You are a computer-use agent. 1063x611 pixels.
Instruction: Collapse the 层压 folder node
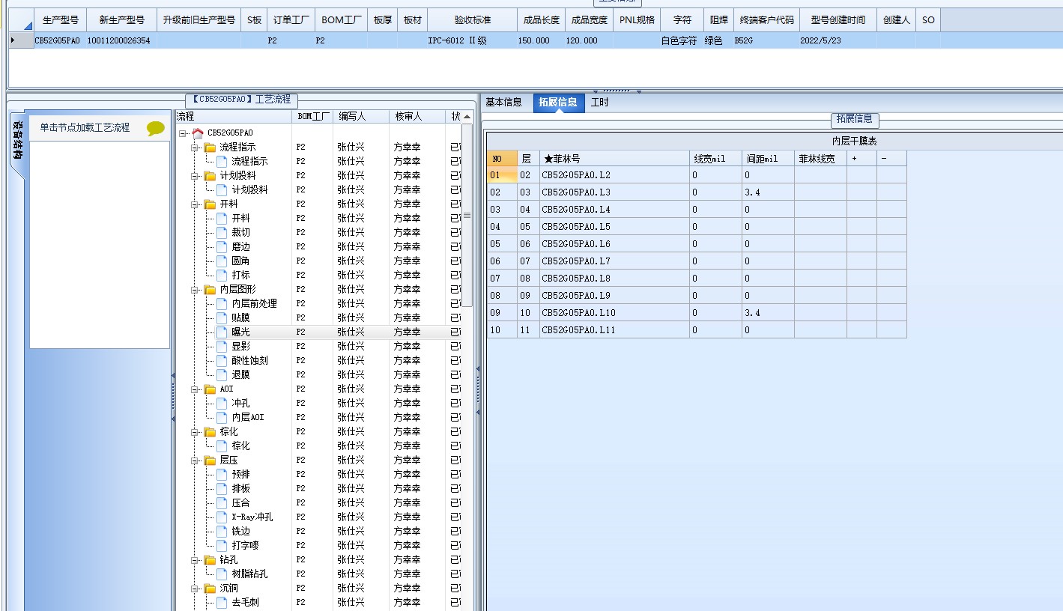195,460
